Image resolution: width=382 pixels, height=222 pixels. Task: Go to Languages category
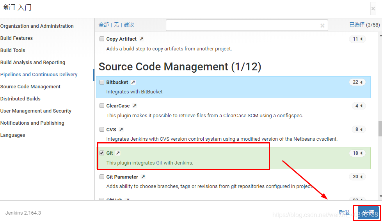click(12, 135)
